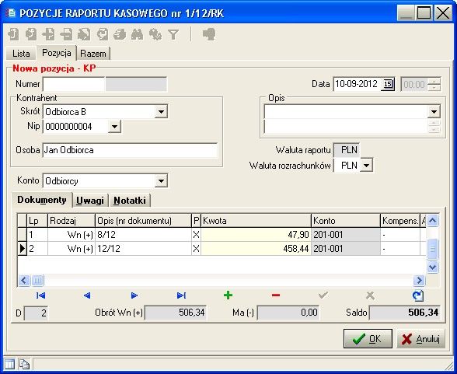Open the Waluta rozrachunków currency dropdown

click(367, 166)
